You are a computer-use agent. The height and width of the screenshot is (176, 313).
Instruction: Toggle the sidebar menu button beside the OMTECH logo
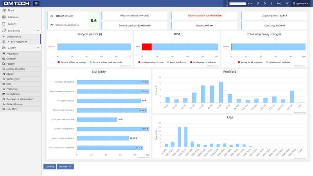click(36, 3)
